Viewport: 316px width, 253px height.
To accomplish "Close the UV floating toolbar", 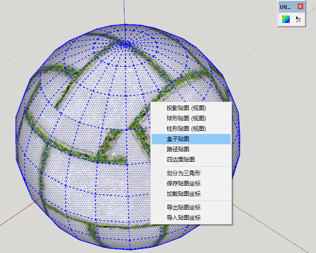I will tap(301, 7).
